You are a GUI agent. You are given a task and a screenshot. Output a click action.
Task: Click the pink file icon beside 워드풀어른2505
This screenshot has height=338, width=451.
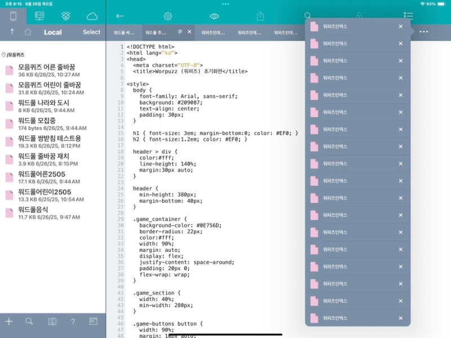(x=9, y=177)
